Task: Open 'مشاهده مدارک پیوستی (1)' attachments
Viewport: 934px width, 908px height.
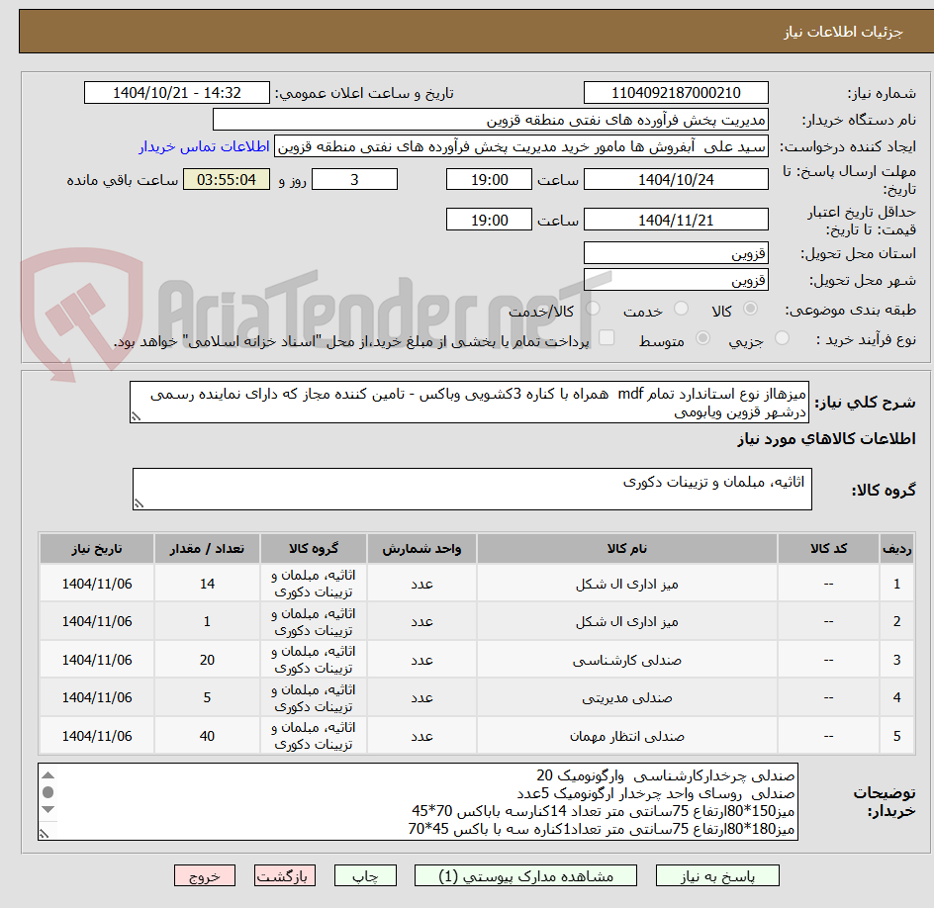Action: coord(525,875)
